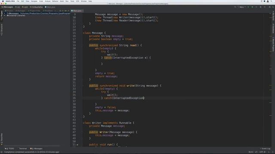This screenshot has width=275, height=154.
Task: Switch to Project Files view tab
Action: click(x=34, y=11)
